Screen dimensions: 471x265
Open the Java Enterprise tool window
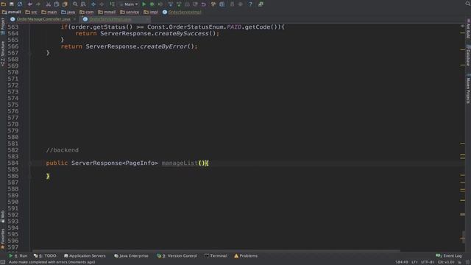131,255
